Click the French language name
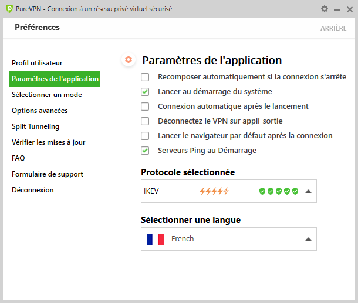 point(183,239)
